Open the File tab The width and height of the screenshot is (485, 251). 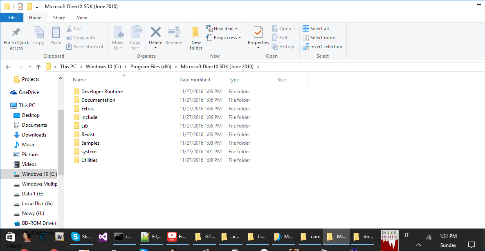tap(12, 18)
